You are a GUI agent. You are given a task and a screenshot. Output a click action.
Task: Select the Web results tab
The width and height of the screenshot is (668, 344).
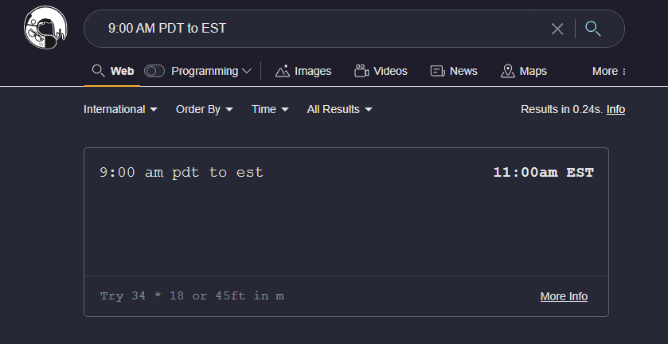(112, 71)
